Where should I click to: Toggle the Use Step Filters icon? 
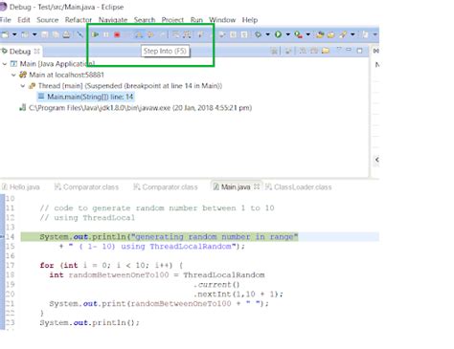(x=187, y=34)
